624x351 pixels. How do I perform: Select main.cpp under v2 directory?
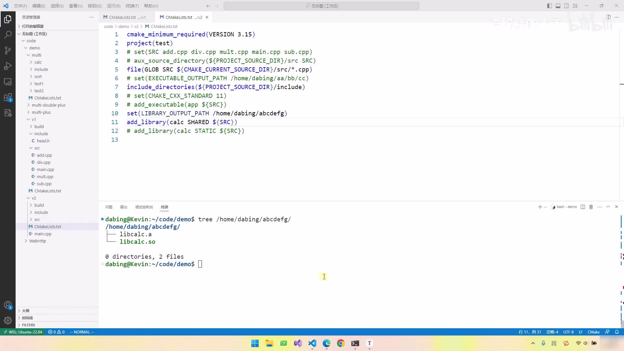click(43, 234)
